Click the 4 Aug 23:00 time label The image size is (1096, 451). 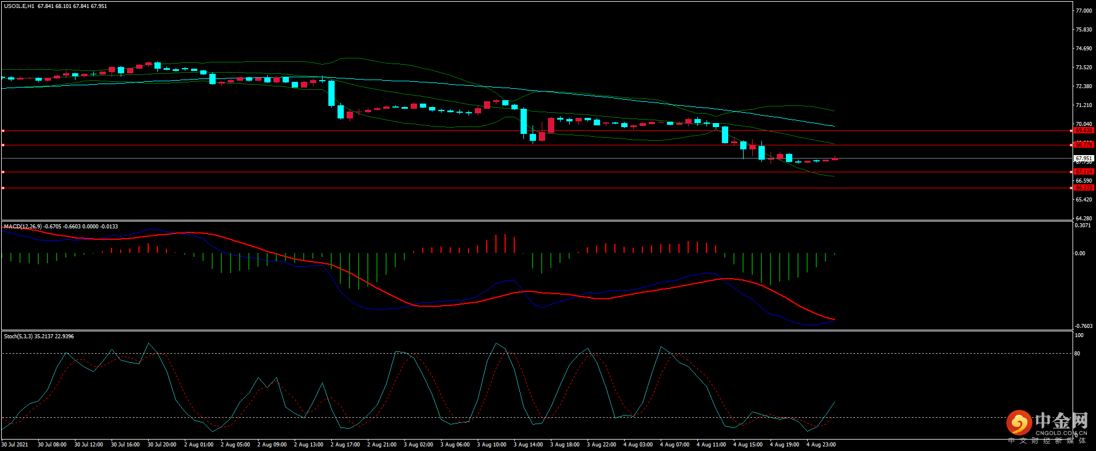[821, 445]
